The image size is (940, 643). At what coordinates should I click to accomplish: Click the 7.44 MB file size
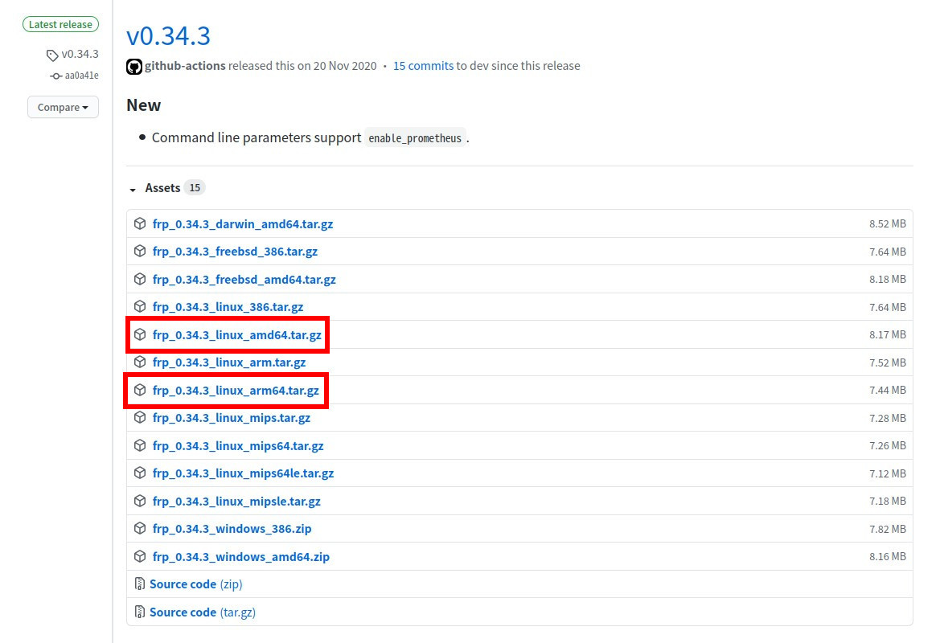point(887,390)
